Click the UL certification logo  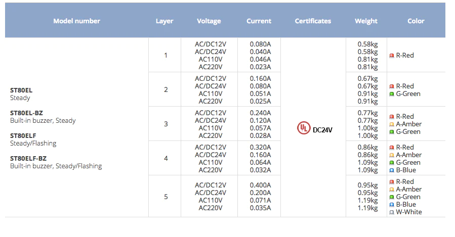pos(304,128)
